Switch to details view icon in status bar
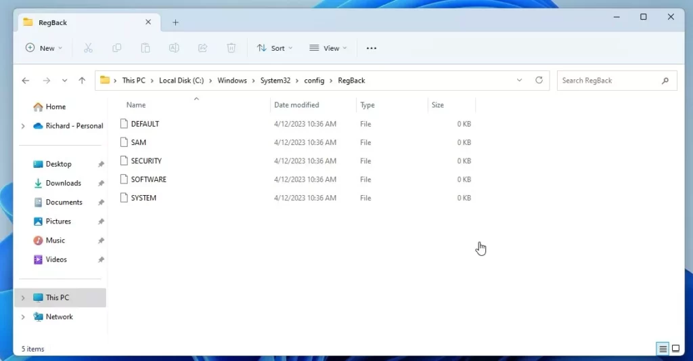 [x=663, y=349]
